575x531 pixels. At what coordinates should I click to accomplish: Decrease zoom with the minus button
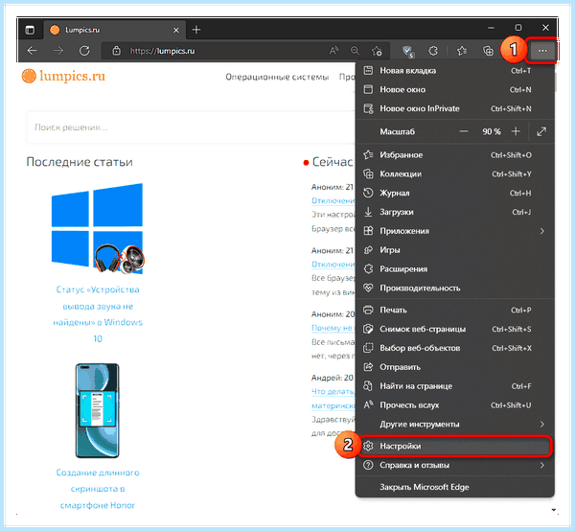coord(464,131)
